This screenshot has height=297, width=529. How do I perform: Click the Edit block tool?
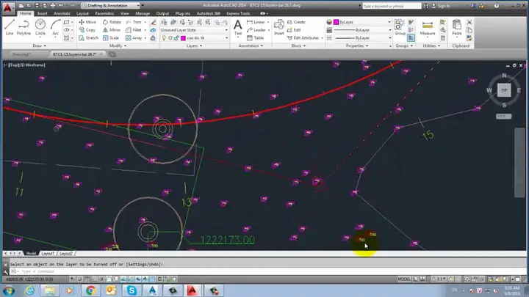tap(294, 30)
